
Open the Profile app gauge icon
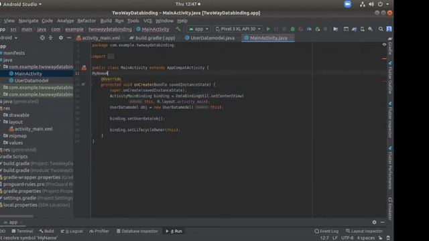(309, 29)
